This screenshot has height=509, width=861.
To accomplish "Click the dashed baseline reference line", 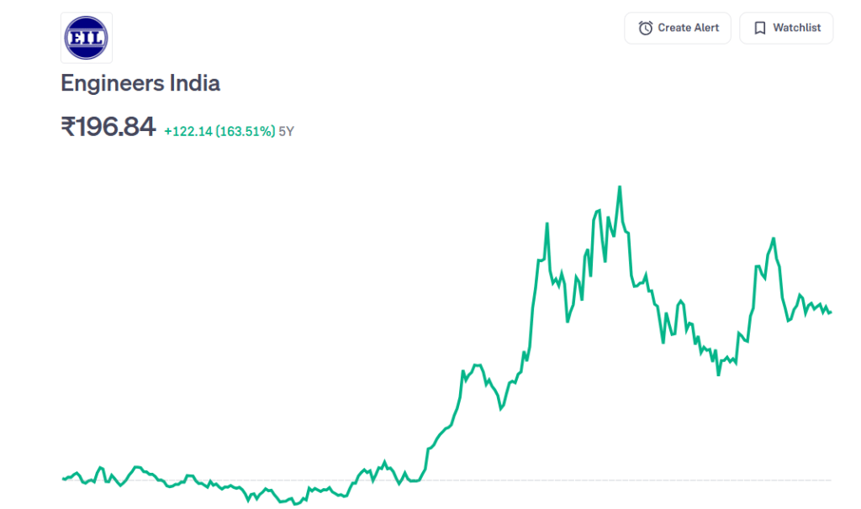I will coord(589,480).
